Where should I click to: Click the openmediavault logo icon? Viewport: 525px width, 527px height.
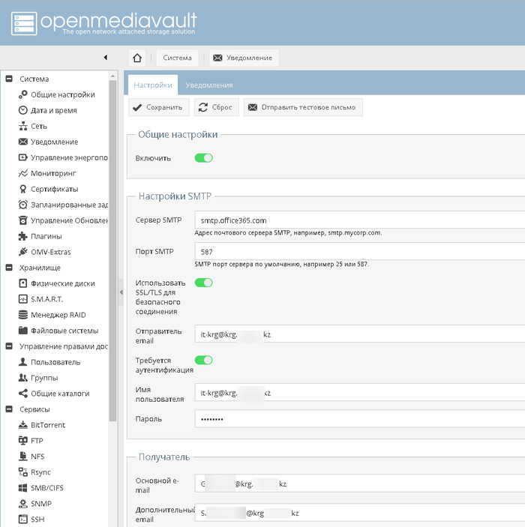[x=24, y=23]
